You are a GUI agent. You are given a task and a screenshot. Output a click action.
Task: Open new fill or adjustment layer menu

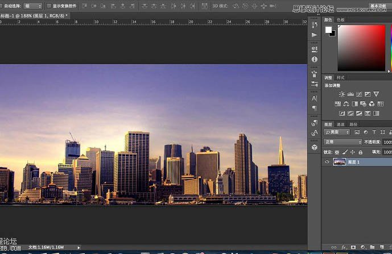(x=363, y=247)
